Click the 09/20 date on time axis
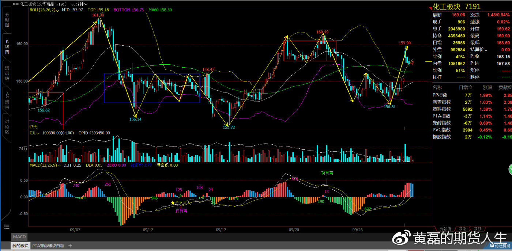The image size is (512, 251). tap(294, 230)
